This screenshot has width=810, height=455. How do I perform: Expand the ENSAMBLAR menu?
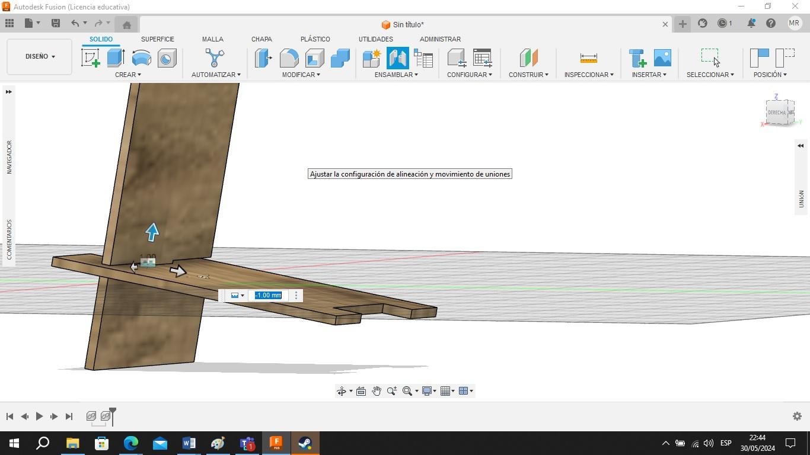click(x=396, y=75)
